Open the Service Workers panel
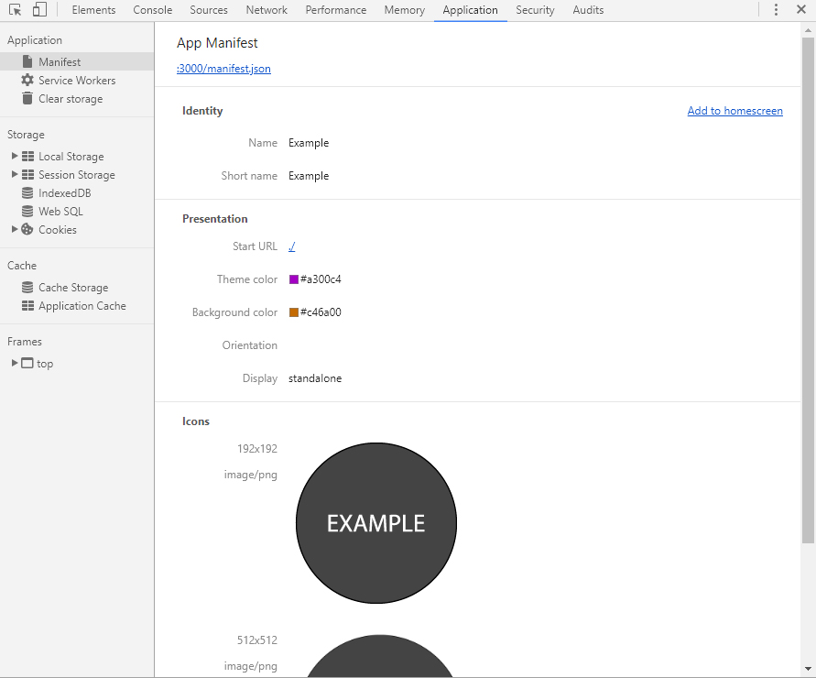The image size is (816, 678). click(76, 80)
